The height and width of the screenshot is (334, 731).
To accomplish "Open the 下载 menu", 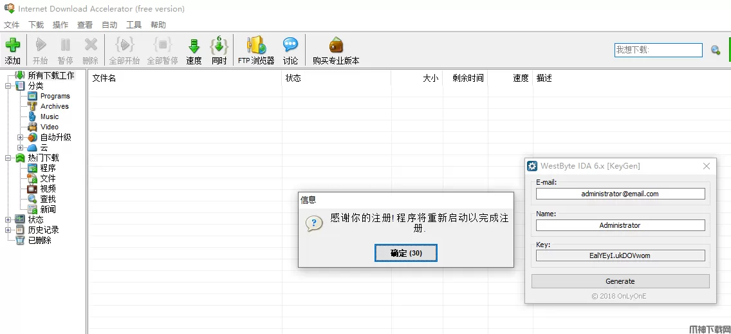I will (x=36, y=24).
